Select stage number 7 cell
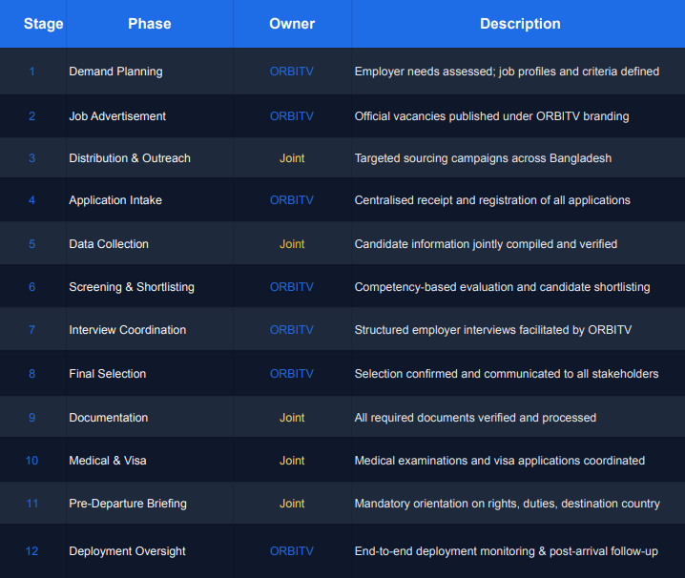 click(x=31, y=330)
